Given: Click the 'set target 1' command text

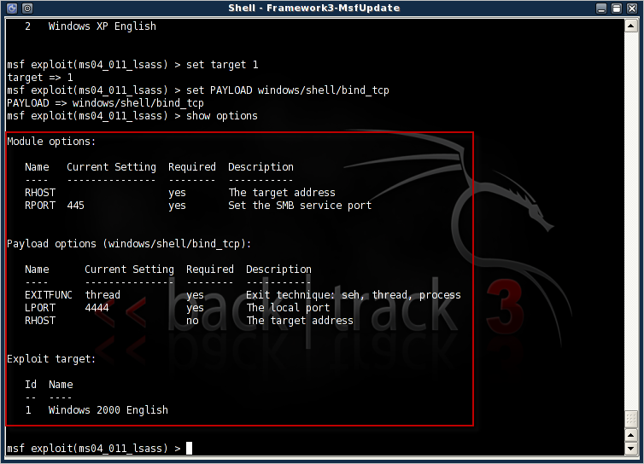Looking at the screenshot, I should coord(222,65).
